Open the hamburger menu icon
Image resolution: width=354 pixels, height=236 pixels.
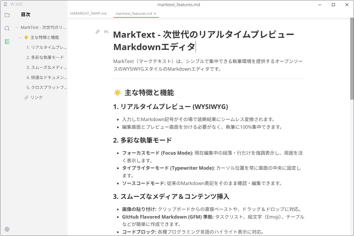pos(5,4)
